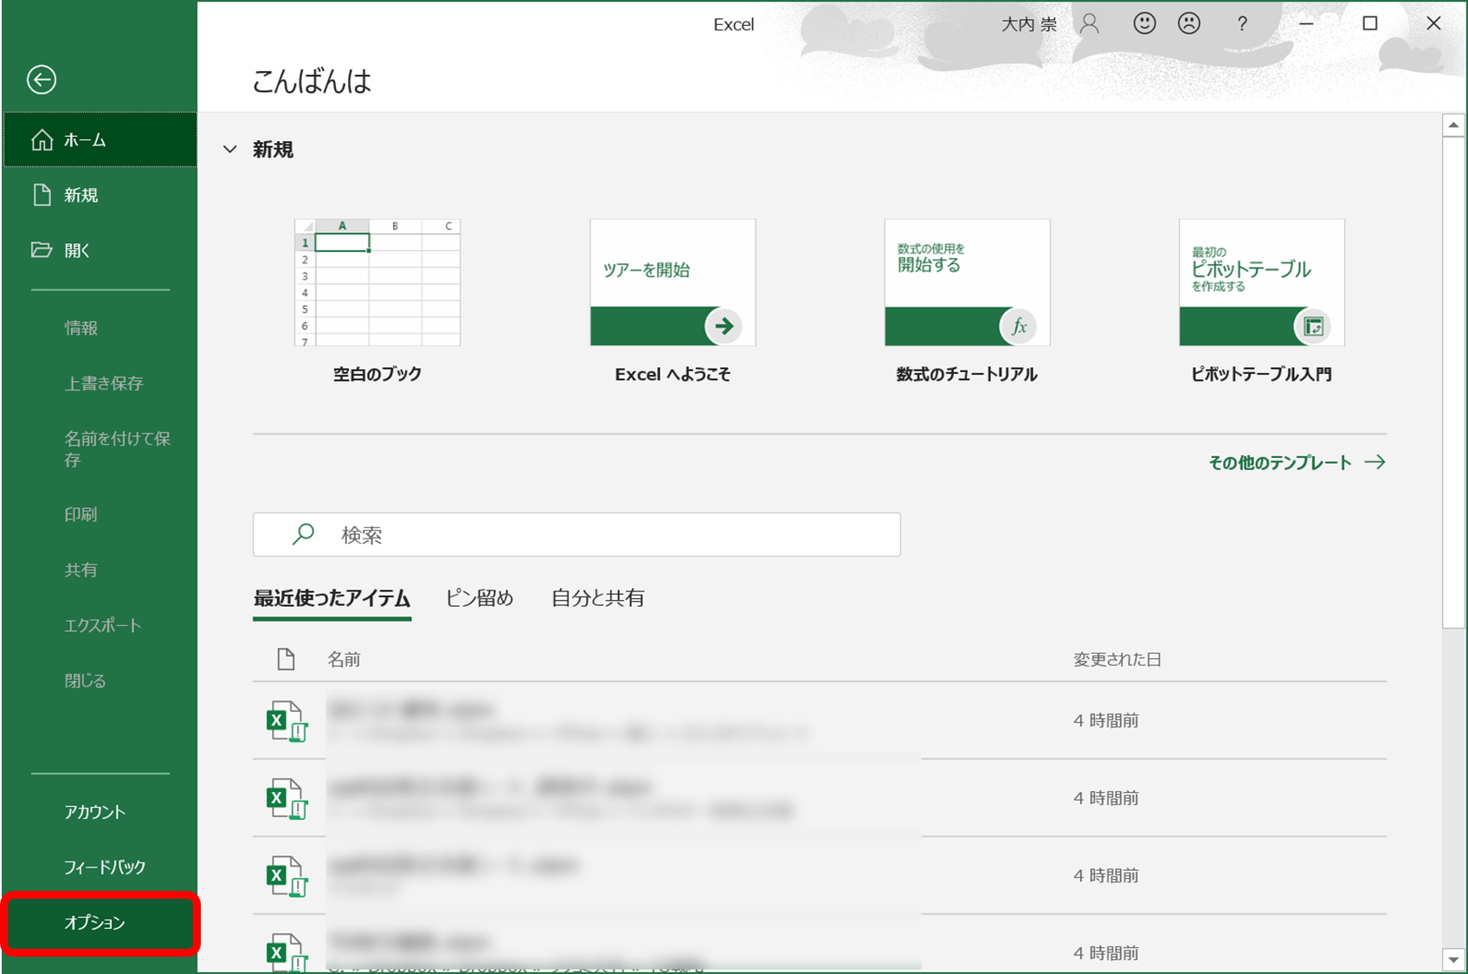
Task: Open オプション in the sidebar
Action: click(100, 923)
